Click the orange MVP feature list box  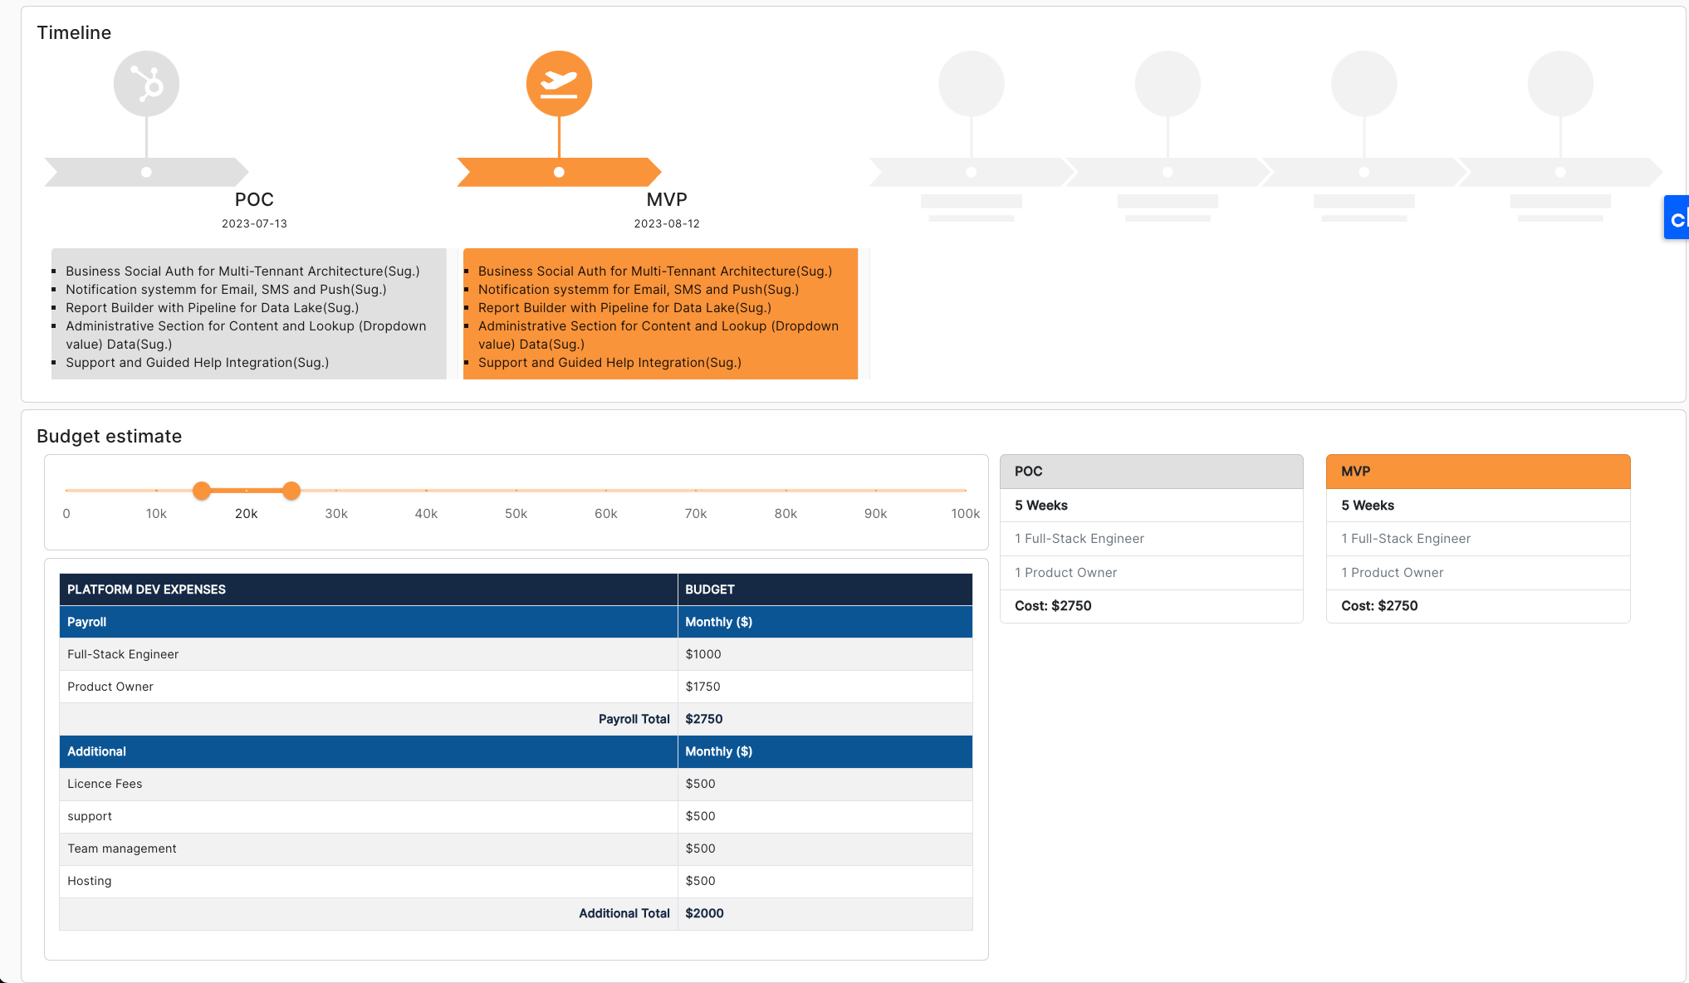pyautogui.click(x=660, y=315)
